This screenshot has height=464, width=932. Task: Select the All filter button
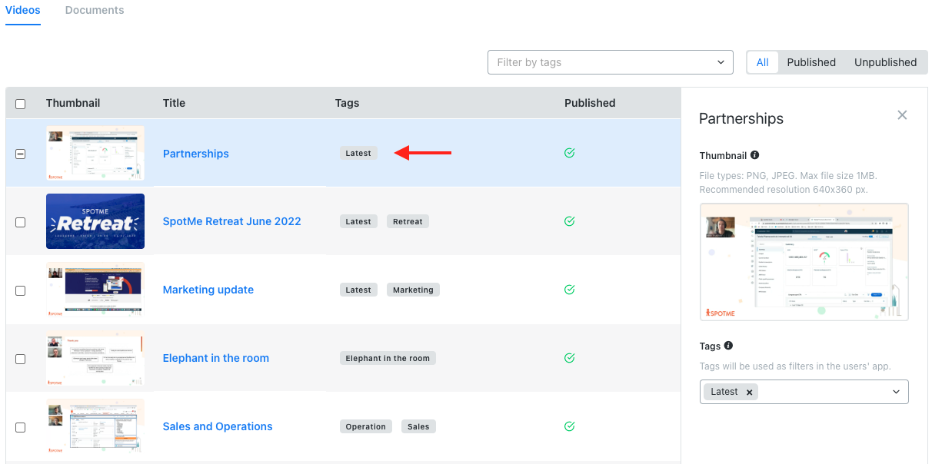762,62
